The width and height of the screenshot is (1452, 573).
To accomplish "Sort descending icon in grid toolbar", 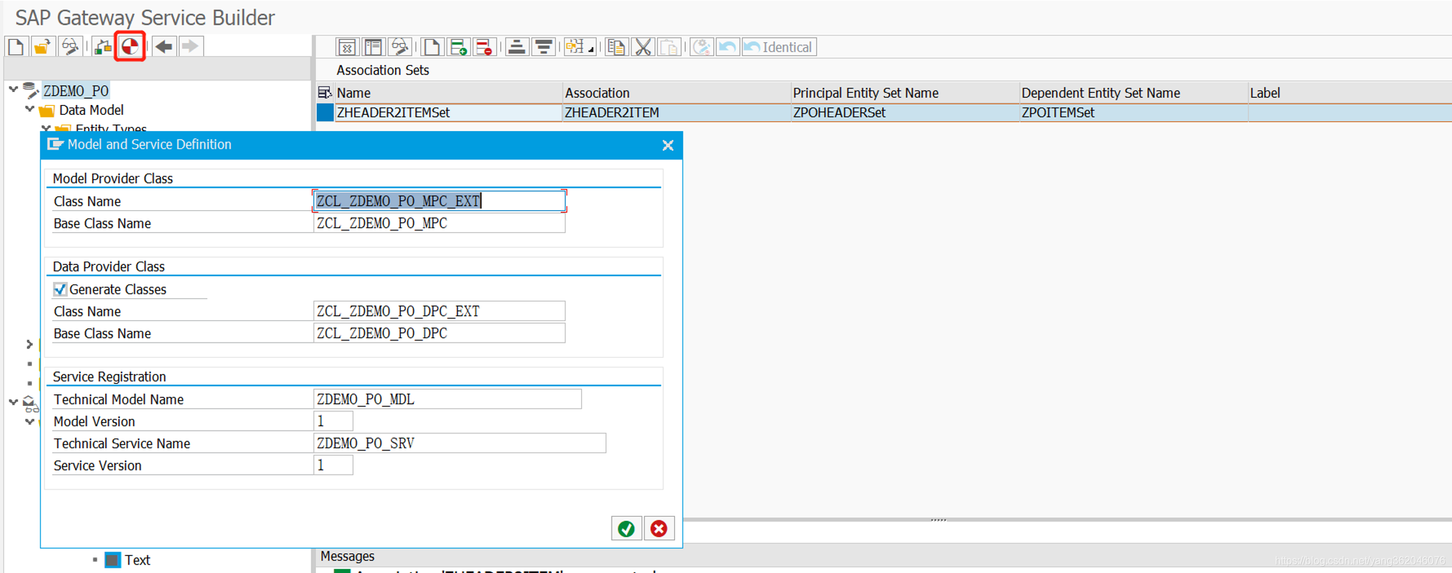I will click(543, 47).
